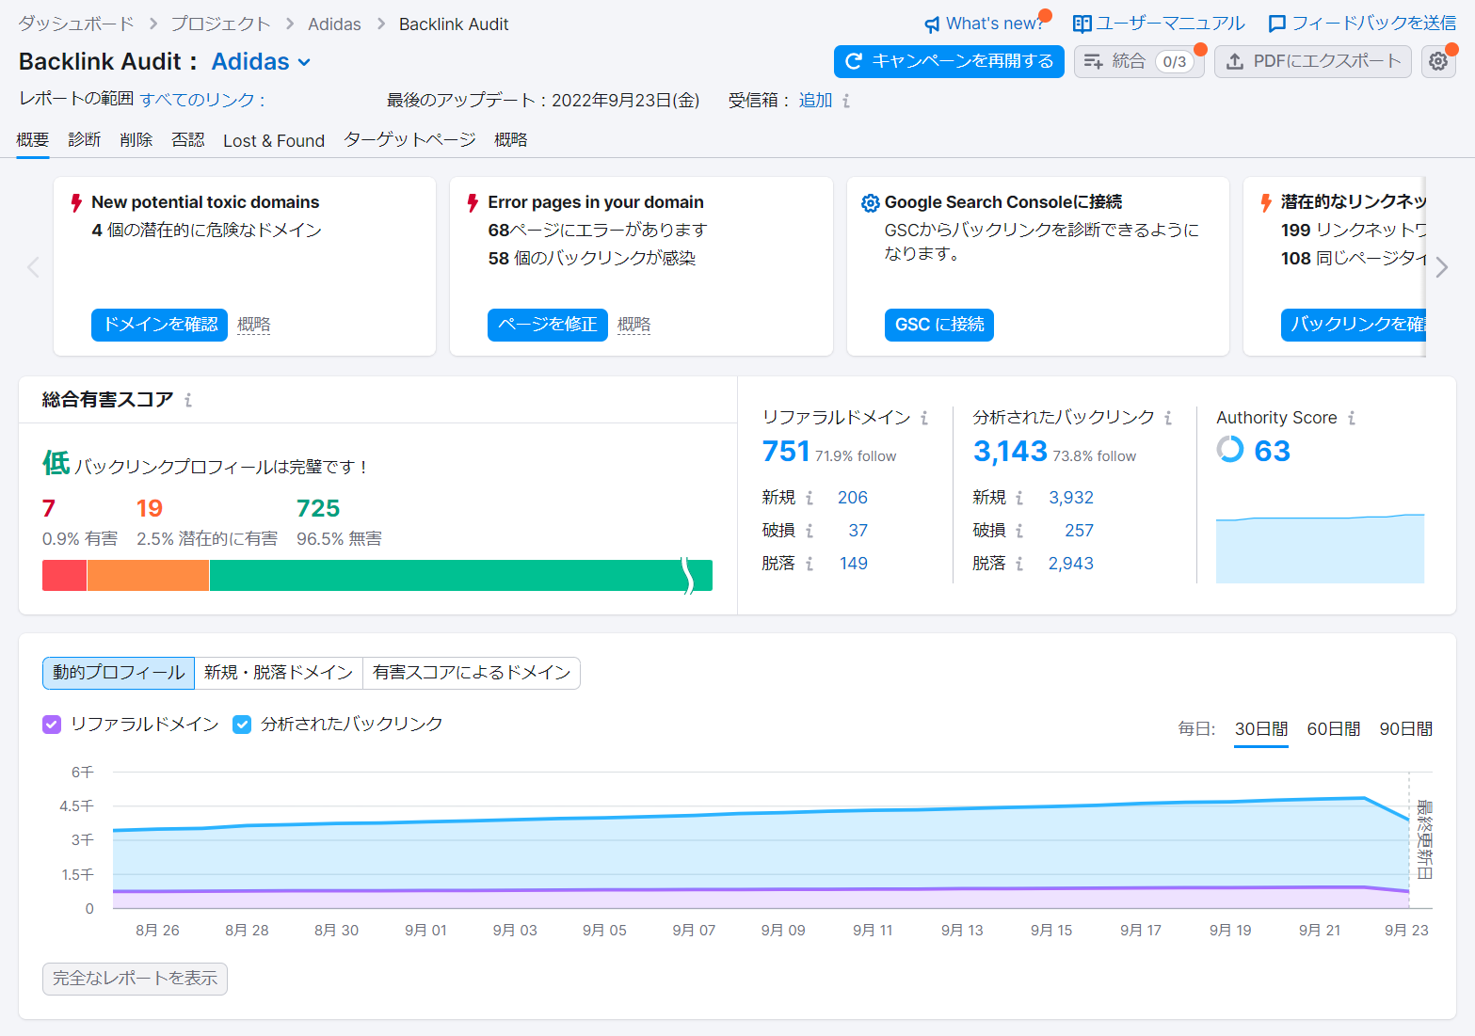The width and height of the screenshot is (1475, 1036).
Task: Go to ダッシュボード breadcrumb
Action: point(76,24)
